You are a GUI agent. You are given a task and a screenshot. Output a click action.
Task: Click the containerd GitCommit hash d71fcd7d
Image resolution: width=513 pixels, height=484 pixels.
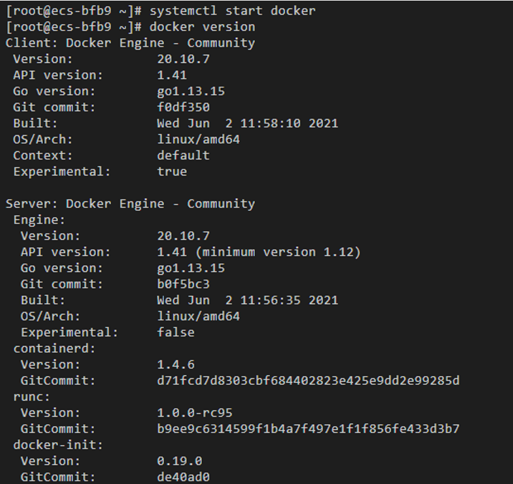308,381
